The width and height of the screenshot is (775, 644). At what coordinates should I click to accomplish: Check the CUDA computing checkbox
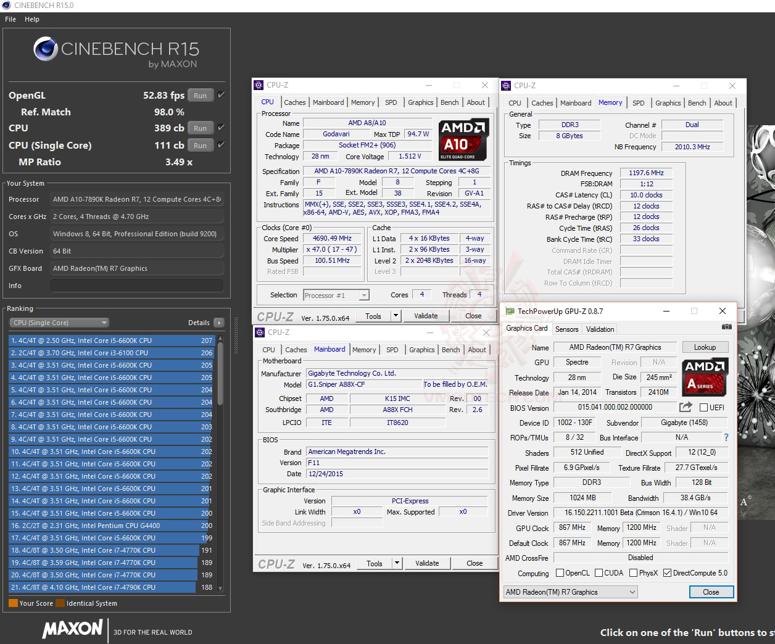[x=599, y=573]
